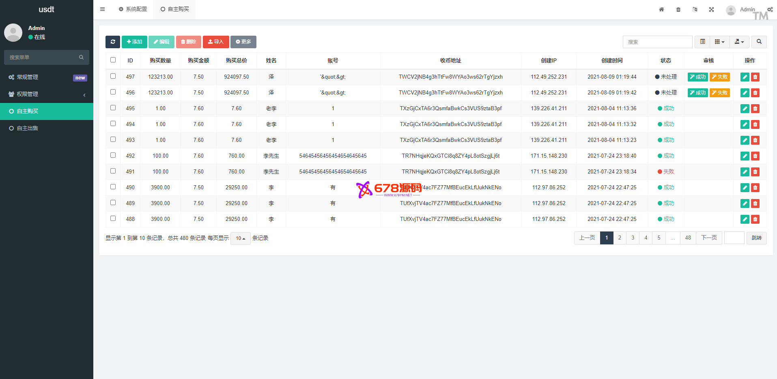Expand 权限管理 sidebar menu
The image size is (777, 379).
47,94
